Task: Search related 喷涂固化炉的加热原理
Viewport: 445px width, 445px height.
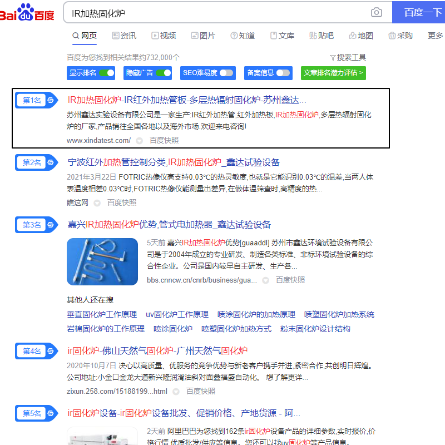Action: click(x=256, y=314)
